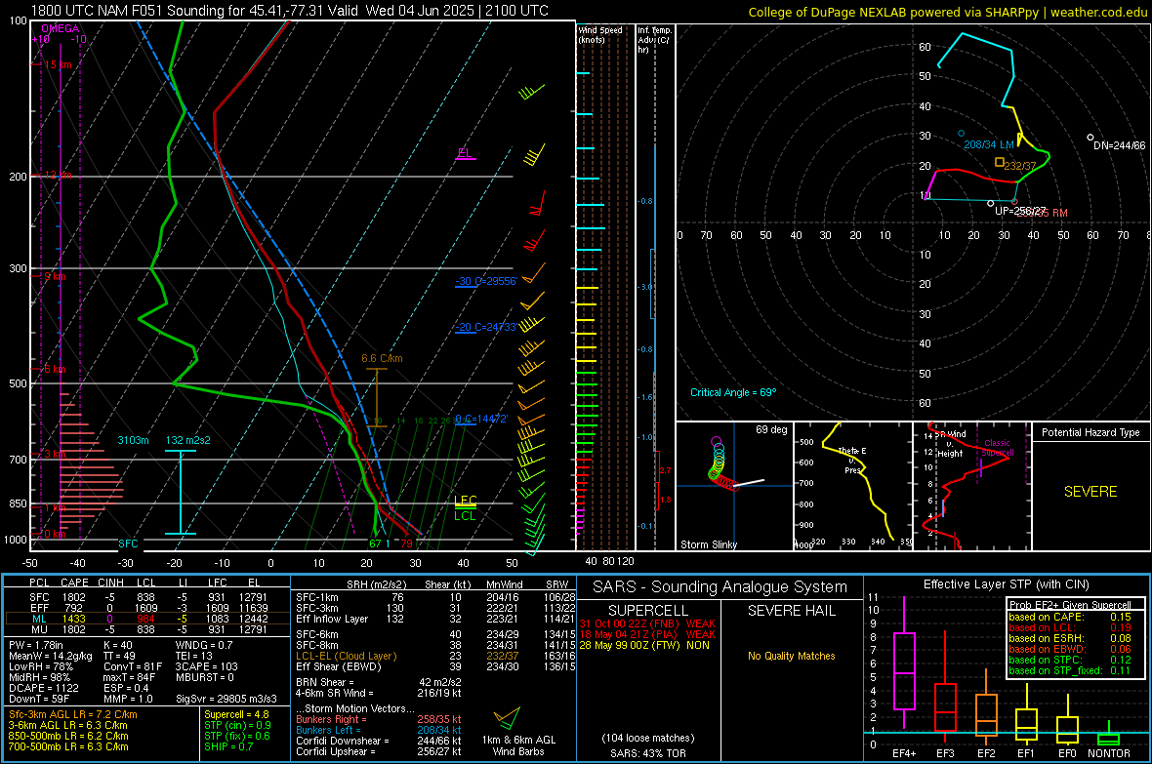Click the 28 May 99 00Z (FTW) analogue match
This screenshot has height=764, width=1152.
pos(645,645)
